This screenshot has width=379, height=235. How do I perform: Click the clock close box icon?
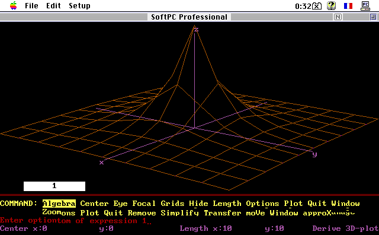(x=317, y=6)
